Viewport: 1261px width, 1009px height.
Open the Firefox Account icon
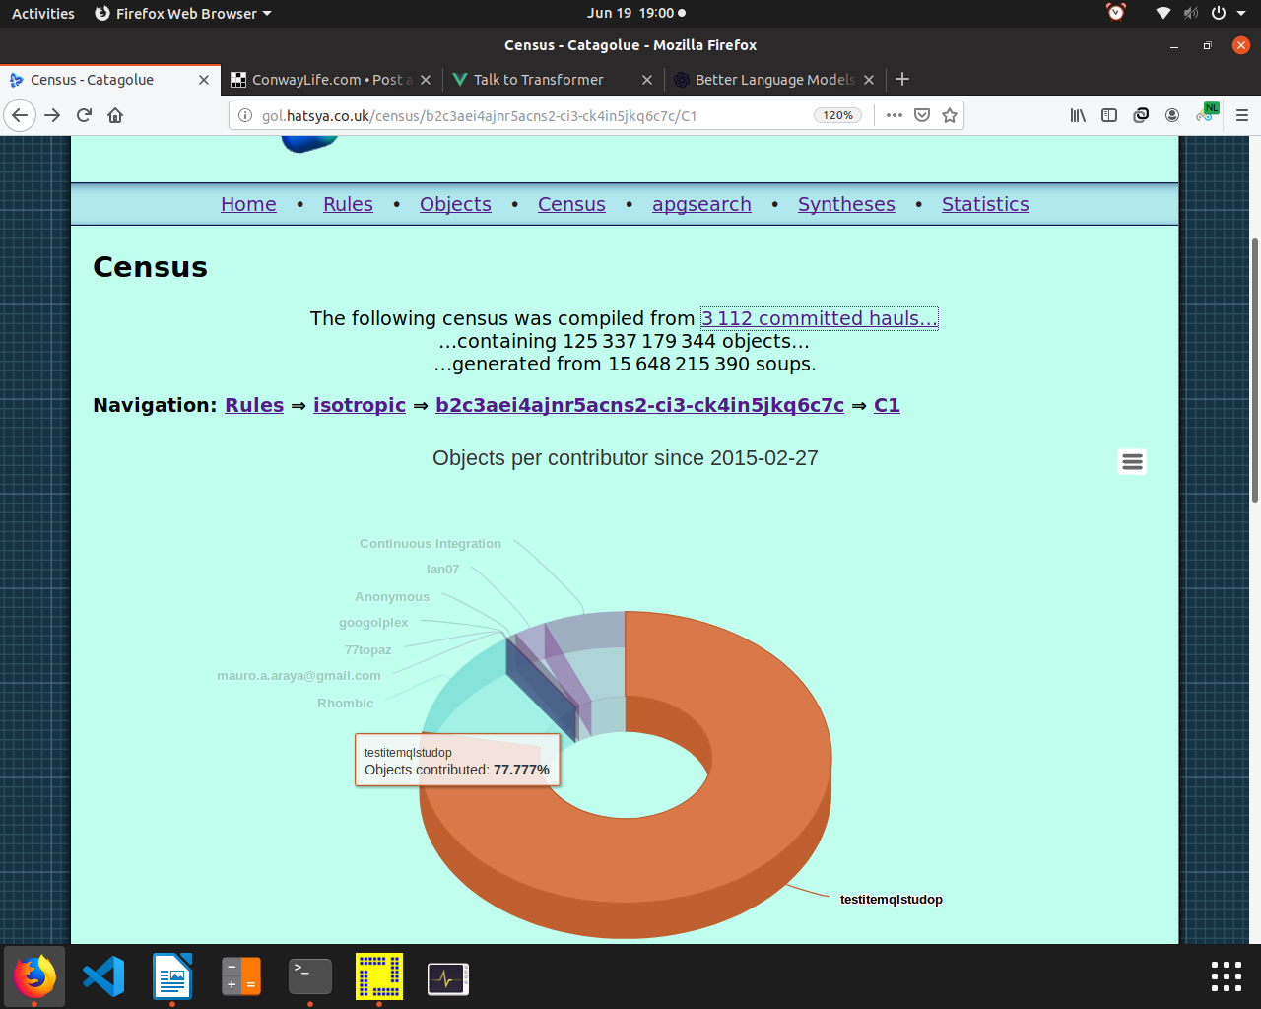[x=1172, y=115]
